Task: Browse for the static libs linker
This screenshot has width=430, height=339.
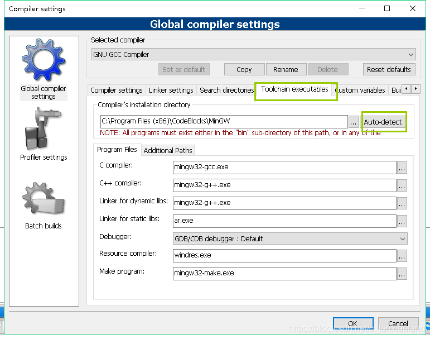Action: (402, 221)
